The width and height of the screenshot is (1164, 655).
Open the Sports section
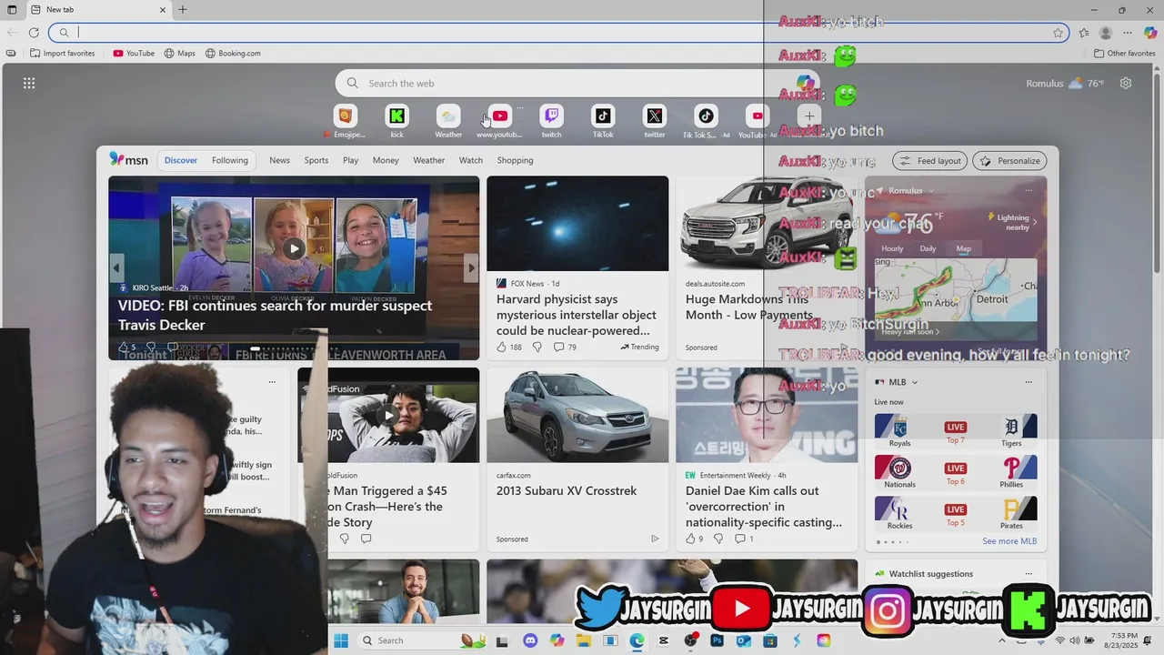[x=316, y=160]
